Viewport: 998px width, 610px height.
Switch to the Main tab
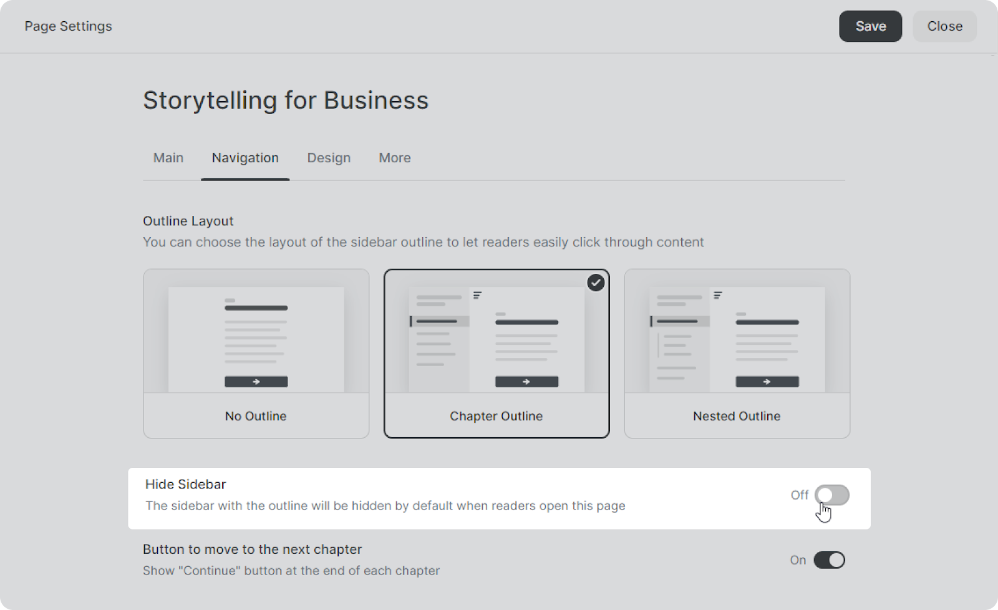(x=168, y=158)
